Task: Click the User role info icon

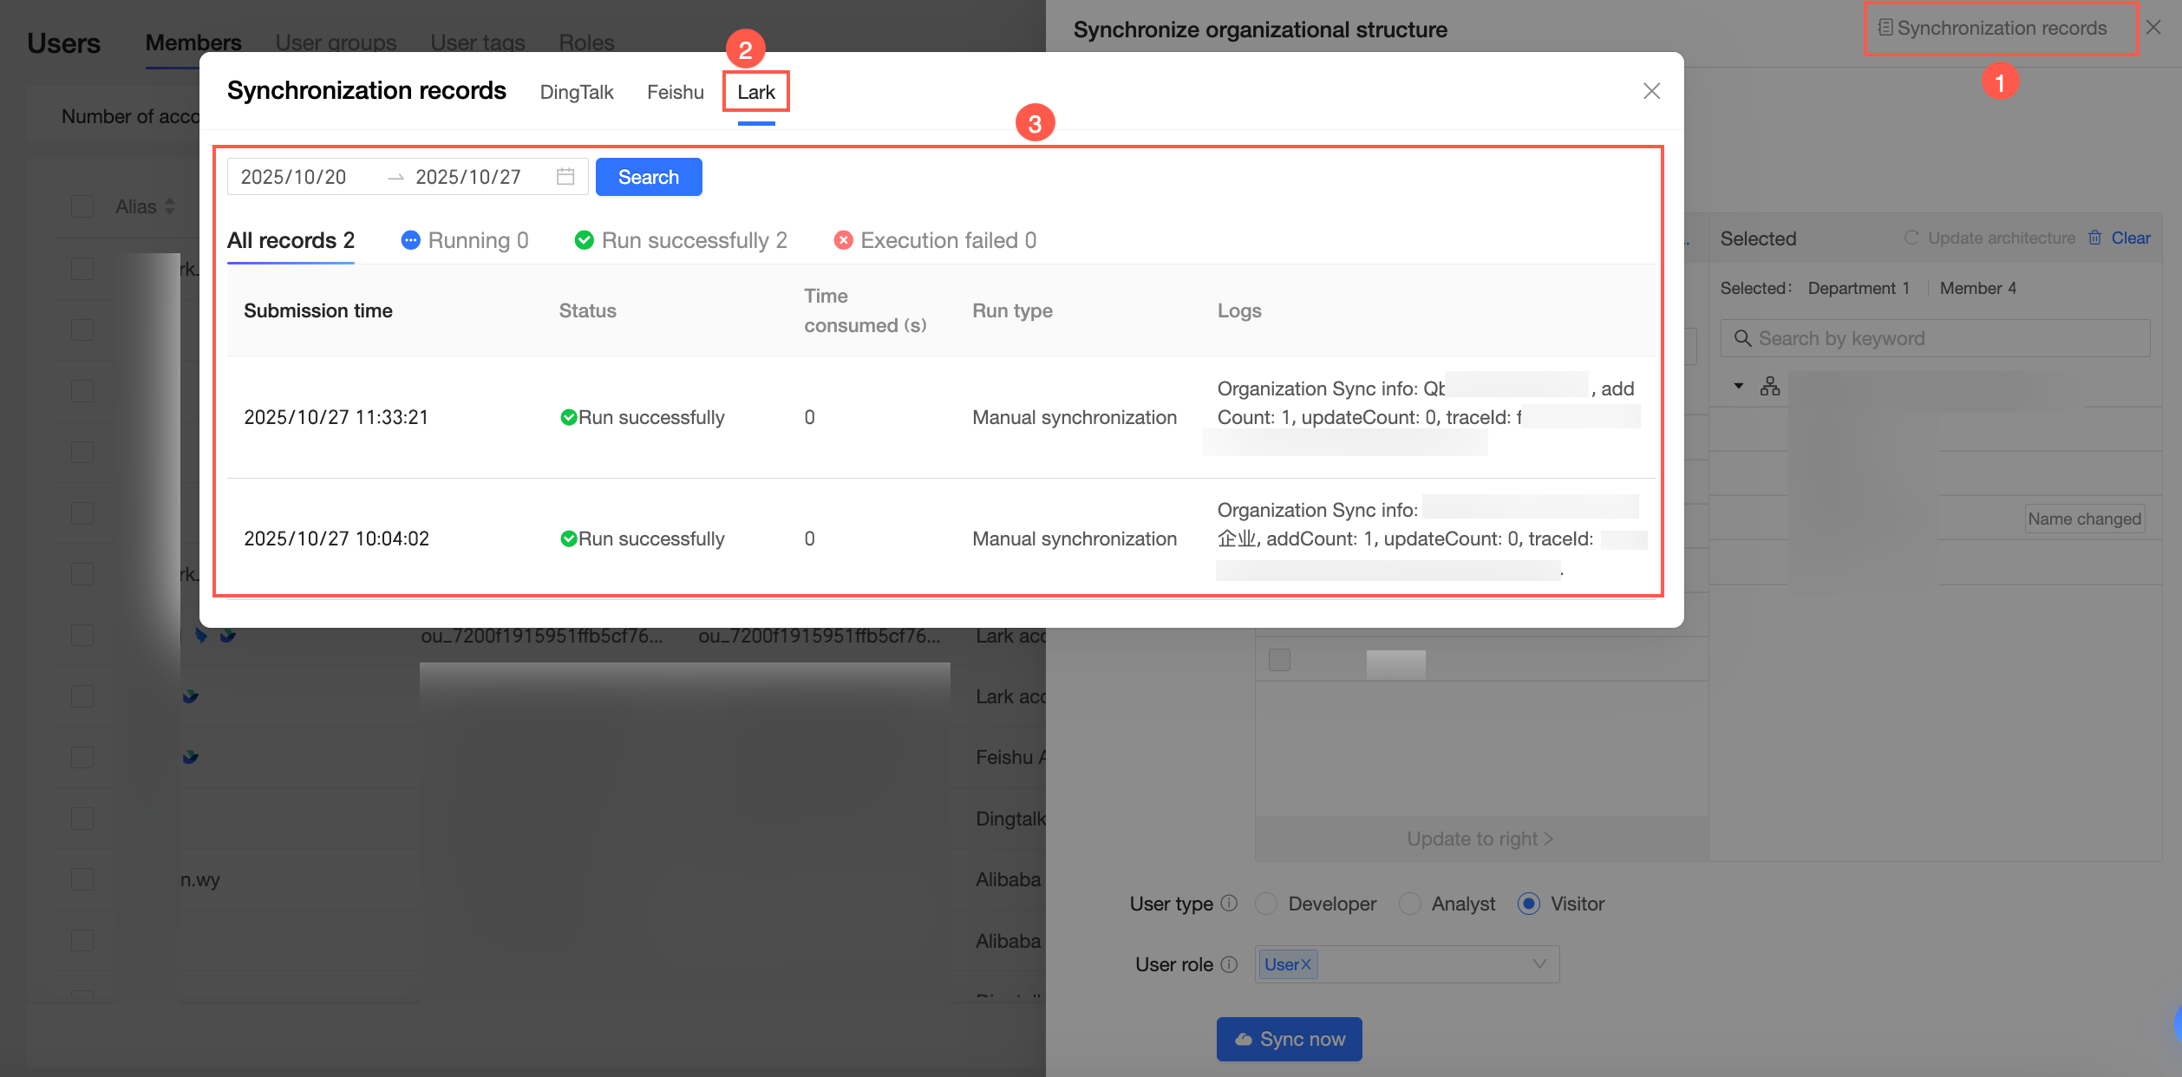Action: coord(1229,964)
